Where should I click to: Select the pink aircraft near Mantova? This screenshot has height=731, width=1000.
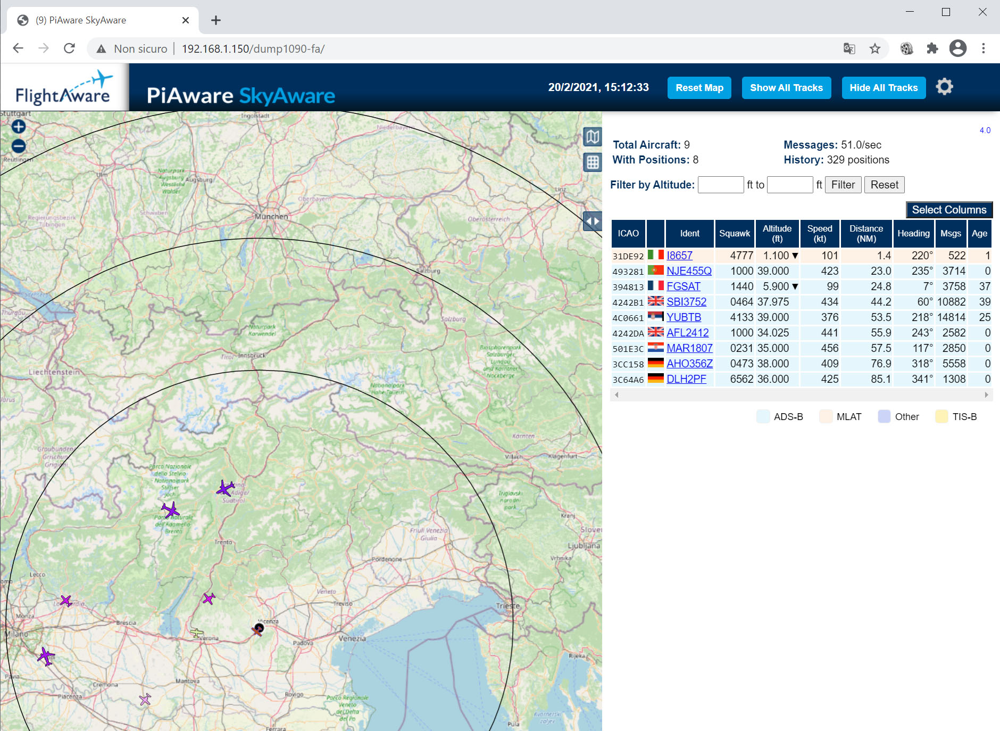[145, 699]
